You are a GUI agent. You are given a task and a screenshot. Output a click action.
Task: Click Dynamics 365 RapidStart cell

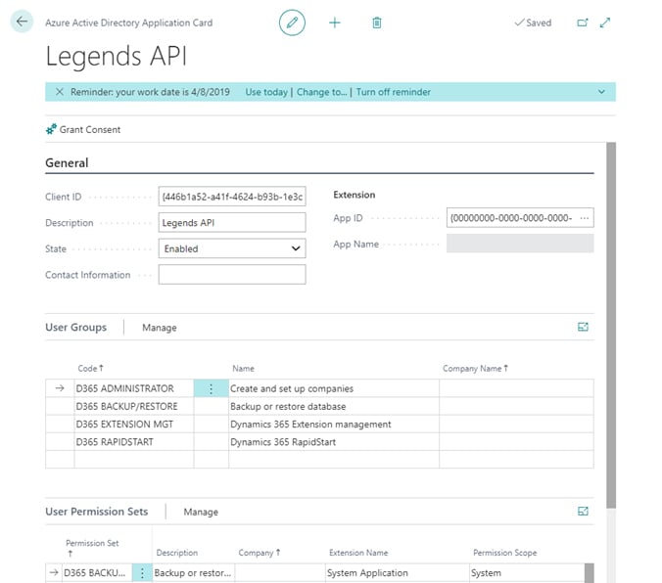point(334,442)
